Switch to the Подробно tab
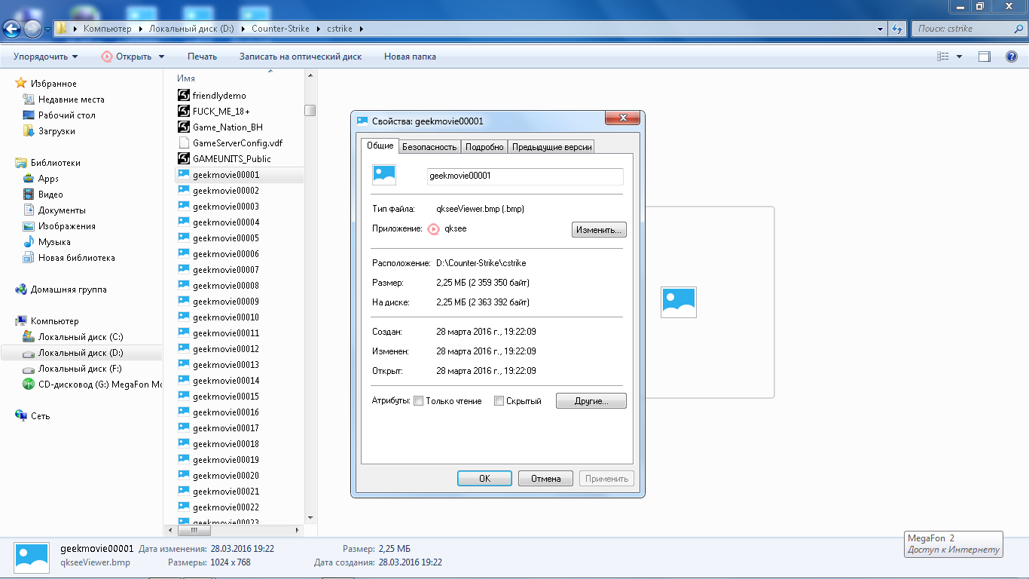The width and height of the screenshot is (1029, 579). (x=484, y=147)
